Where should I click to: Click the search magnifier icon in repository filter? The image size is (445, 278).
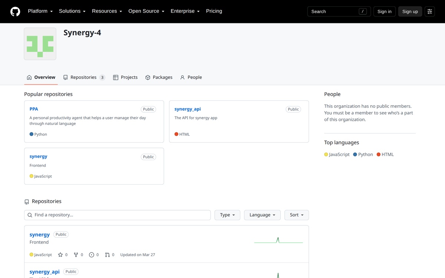pyautogui.click(x=30, y=215)
